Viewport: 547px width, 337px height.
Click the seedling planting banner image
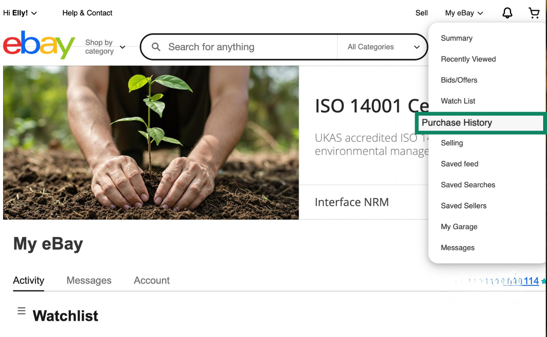151,143
